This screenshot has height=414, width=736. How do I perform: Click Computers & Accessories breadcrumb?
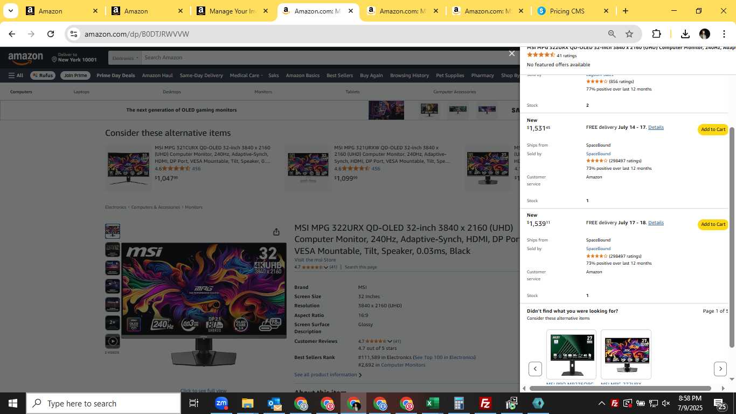click(x=155, y=207)
